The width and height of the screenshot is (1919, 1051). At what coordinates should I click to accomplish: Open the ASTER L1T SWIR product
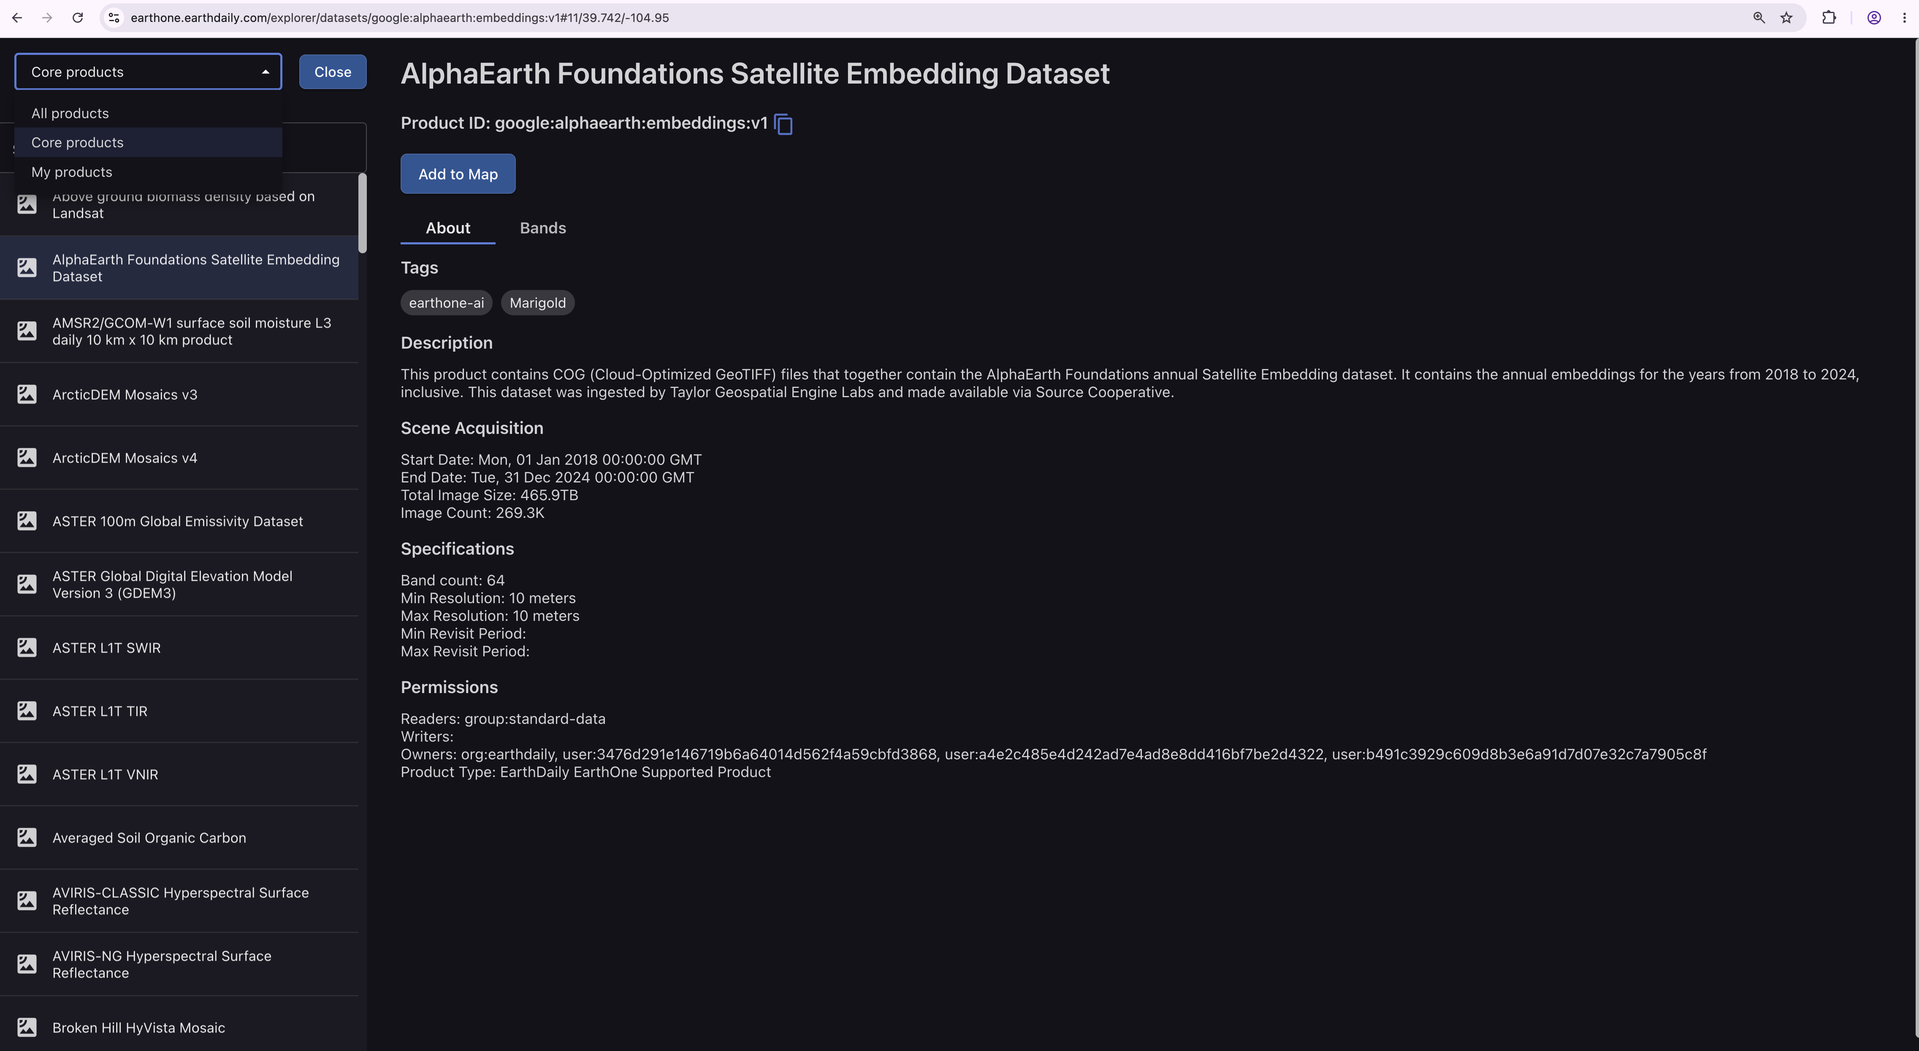179,647
